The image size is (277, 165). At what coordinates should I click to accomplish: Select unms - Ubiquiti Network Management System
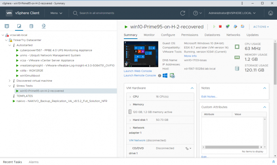tap(50, 55)
